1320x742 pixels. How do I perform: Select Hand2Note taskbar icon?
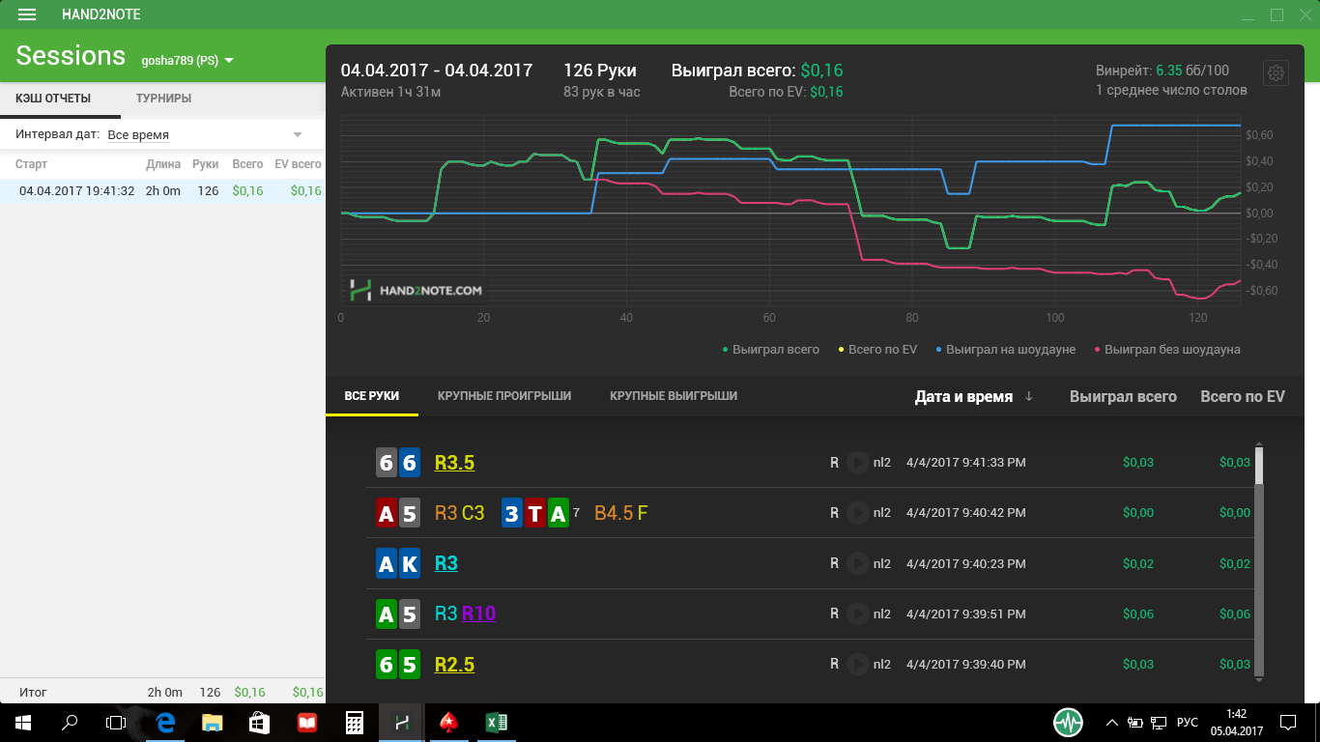(401, 722)
